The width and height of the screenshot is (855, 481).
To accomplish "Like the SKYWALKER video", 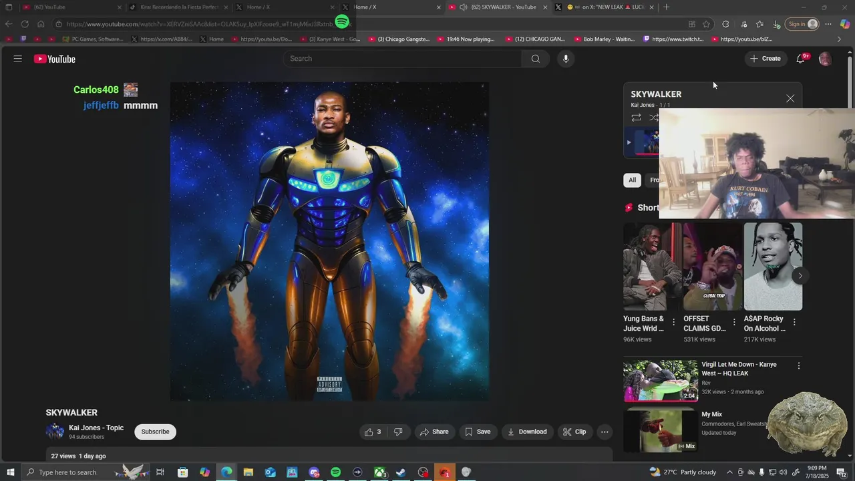I will (373, 432).
